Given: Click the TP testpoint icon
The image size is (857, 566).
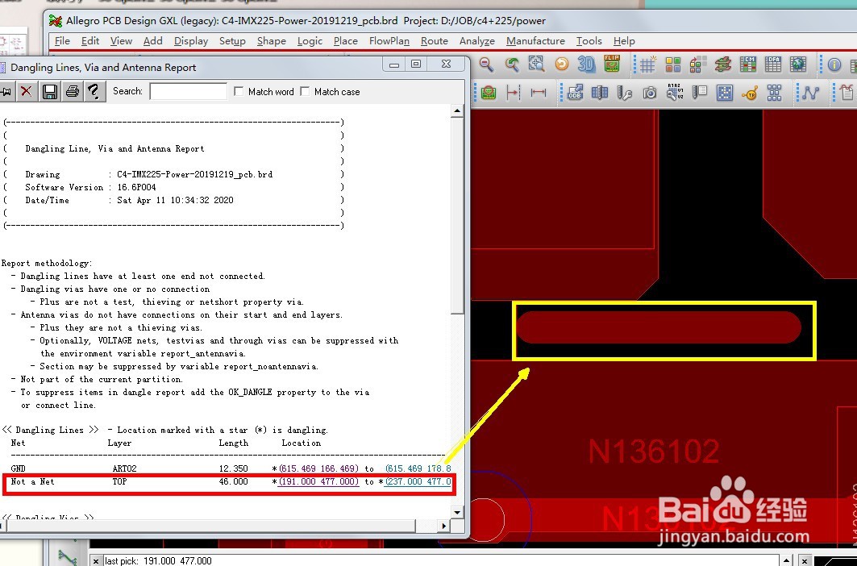Looking at the screenshot, I should (749, 93).
